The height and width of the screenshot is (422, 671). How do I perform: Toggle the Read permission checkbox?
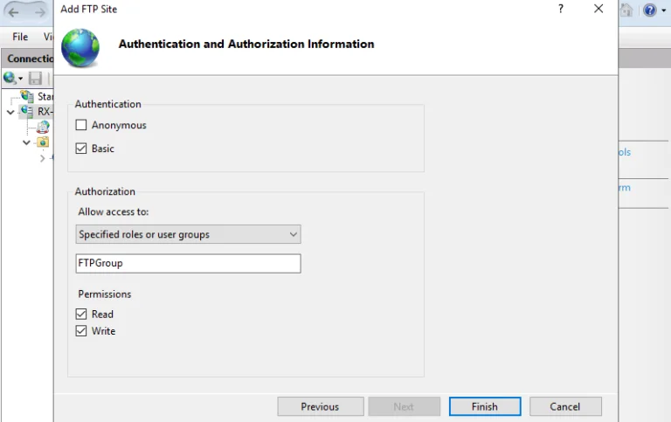pos(81,315)
